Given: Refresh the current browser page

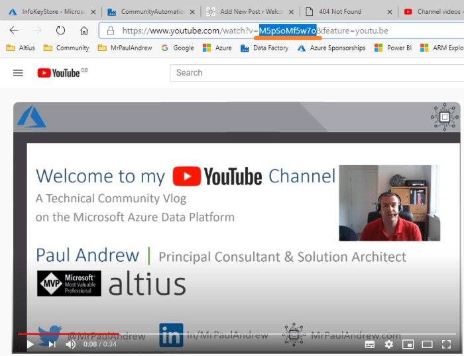Looking at the screenshot, I should point(60,30).
